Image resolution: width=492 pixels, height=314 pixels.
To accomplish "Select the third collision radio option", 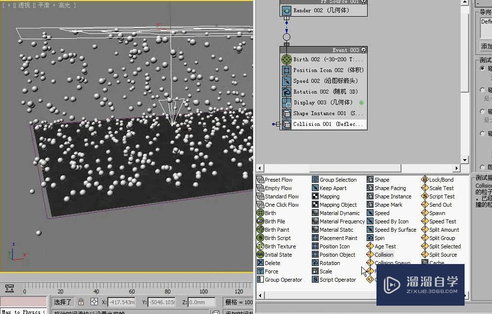I will tap(482, 112).
